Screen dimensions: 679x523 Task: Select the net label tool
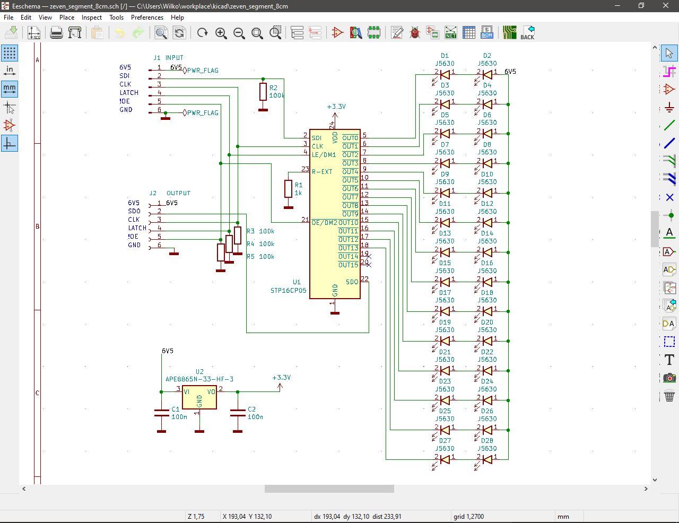tap(669, 233)
